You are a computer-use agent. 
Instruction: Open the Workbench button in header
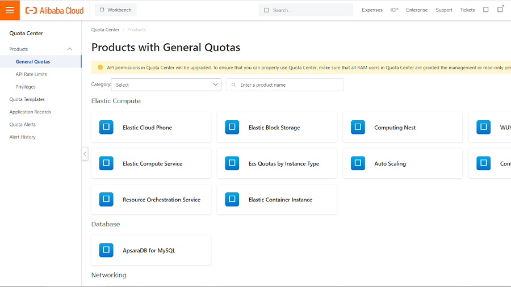click(x=115, y=10)
